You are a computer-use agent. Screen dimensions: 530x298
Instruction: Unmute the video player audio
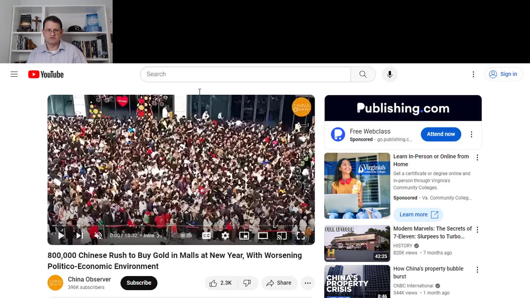(98, 236)
